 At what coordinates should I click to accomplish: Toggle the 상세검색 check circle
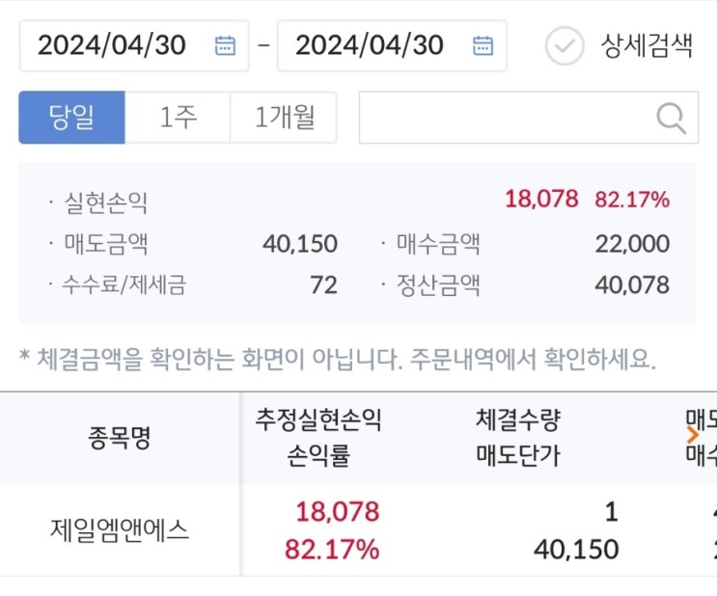click(x=565, y=45)
